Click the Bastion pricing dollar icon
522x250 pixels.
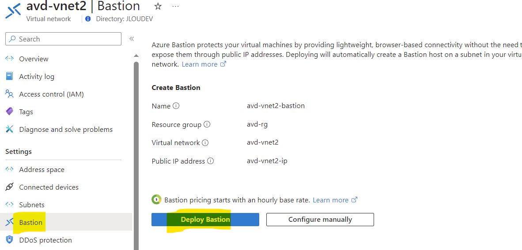coord(156,199)
